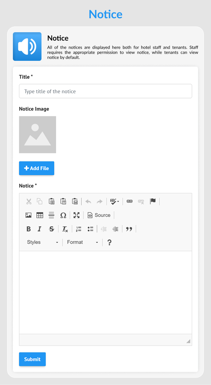Submit the notice form

point(33,359)
